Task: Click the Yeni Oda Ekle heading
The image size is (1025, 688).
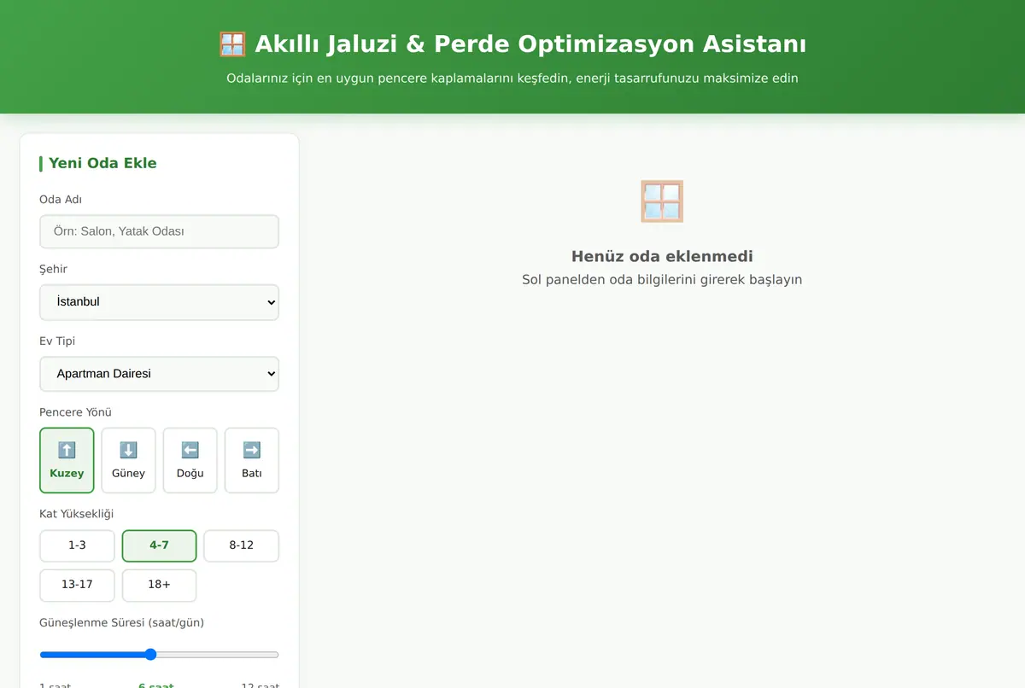Action: (102, 163)
